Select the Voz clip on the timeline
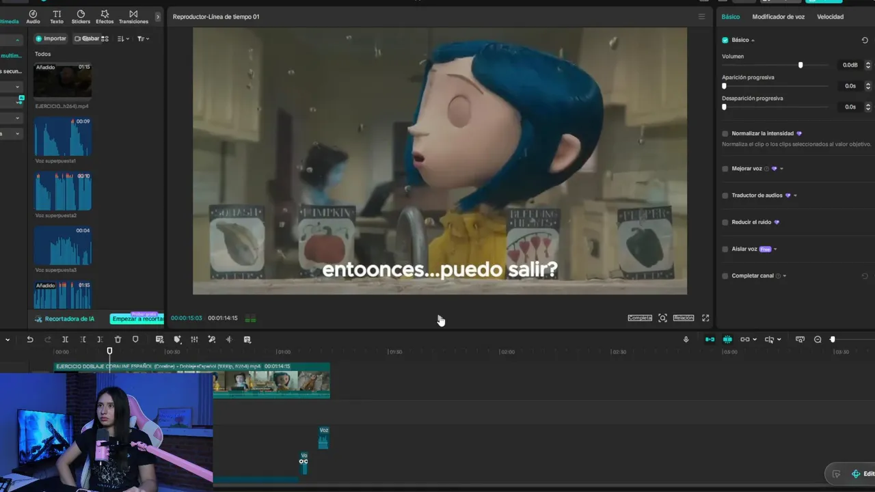The image size is (875, 492). 323,438
